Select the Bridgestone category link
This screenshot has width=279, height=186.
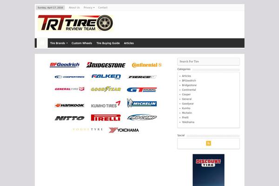189,85
